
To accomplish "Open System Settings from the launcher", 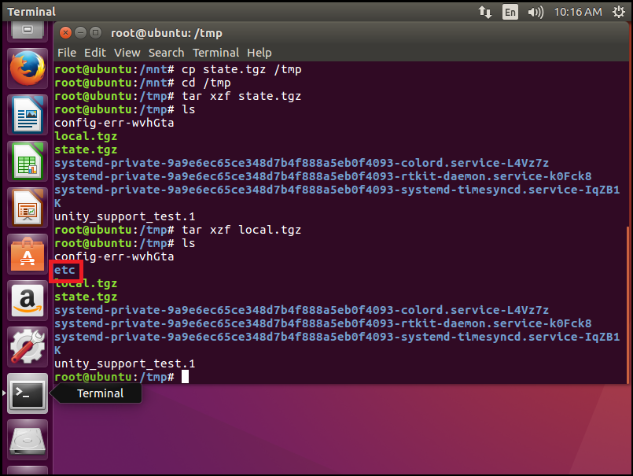I will (x=28, y=345).
